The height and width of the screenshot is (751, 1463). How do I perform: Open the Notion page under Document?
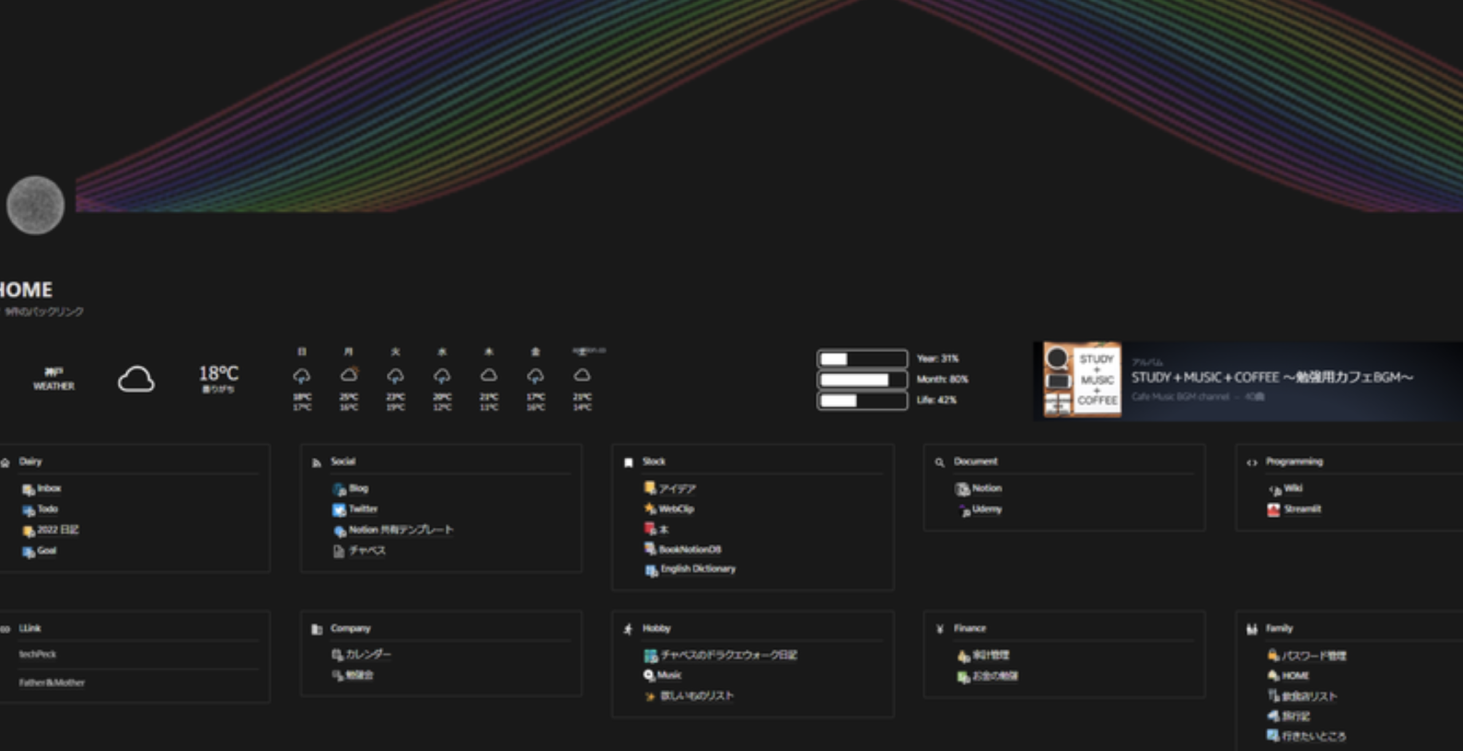987,488
